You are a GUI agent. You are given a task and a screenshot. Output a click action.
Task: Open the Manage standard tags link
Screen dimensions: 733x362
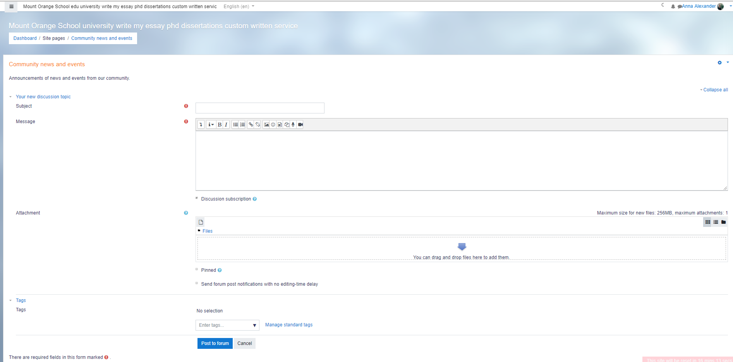(x=289, y=325)
